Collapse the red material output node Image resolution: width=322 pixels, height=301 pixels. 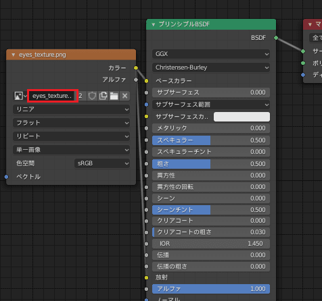[310, 24]
